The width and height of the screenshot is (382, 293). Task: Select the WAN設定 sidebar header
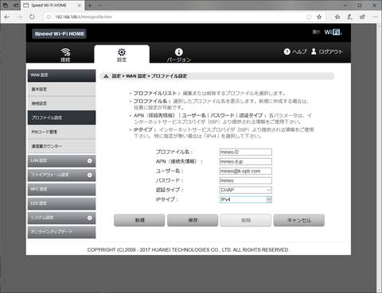coord(61,75)
